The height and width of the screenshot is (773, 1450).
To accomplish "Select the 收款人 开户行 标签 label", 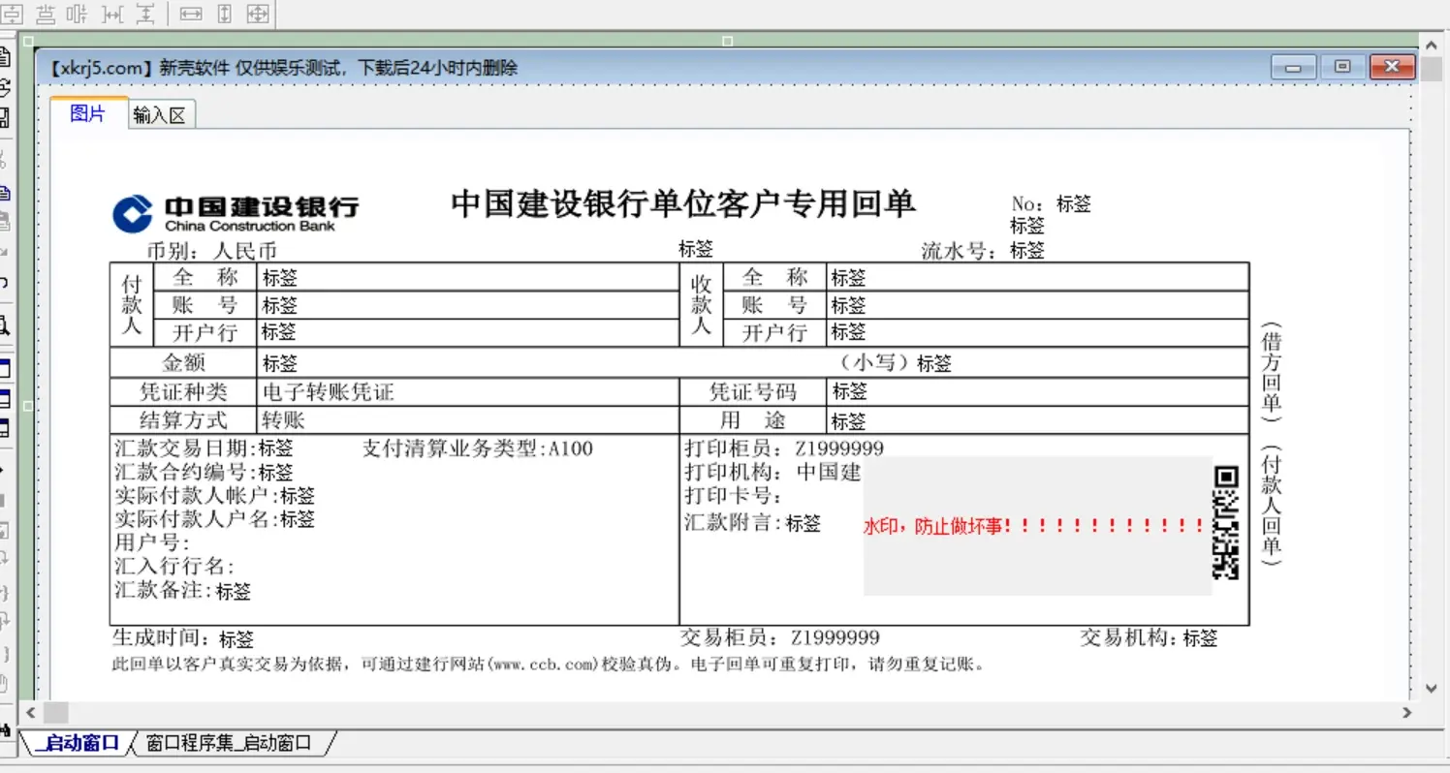I will point(848,332).
